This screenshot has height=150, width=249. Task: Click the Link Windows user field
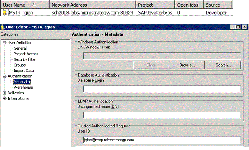(162, 56)
